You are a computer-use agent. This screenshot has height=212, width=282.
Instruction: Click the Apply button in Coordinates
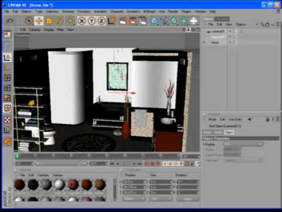(188, 198)
